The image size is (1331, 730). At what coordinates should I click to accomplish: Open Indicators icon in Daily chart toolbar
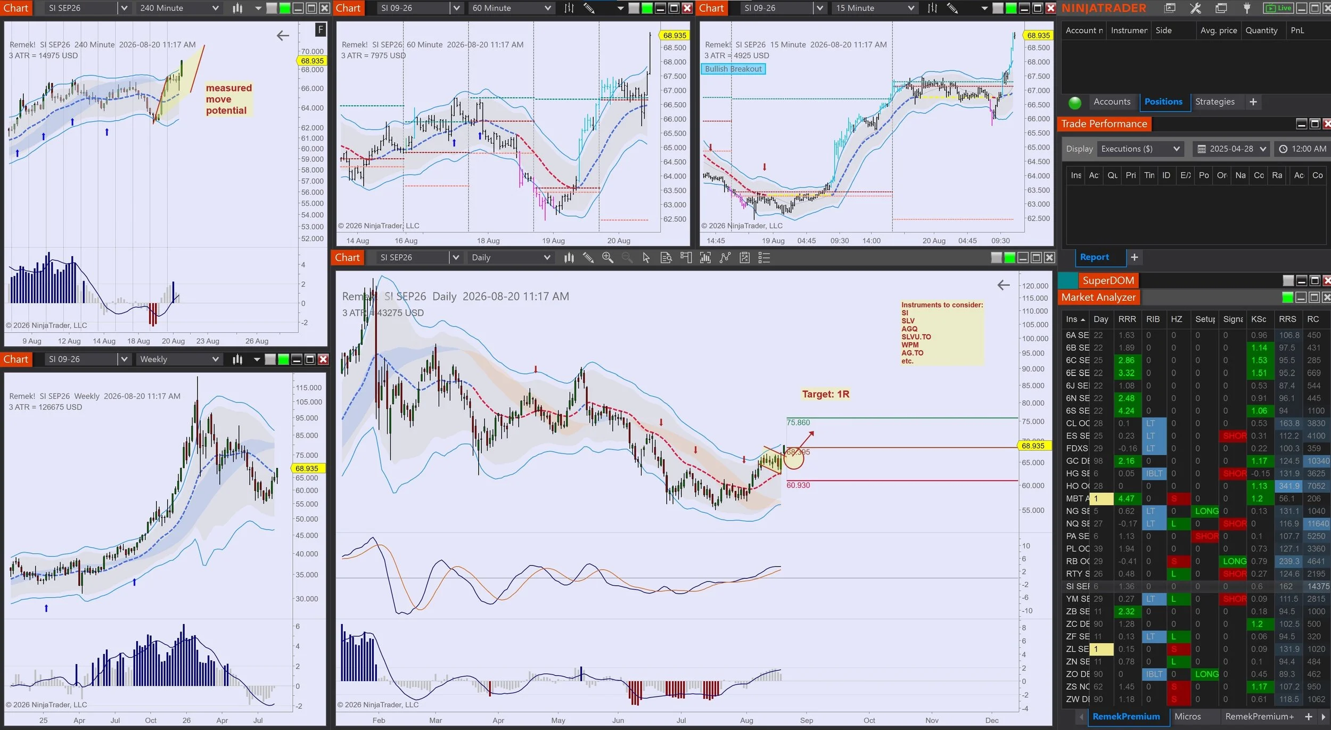click(705, 258)
